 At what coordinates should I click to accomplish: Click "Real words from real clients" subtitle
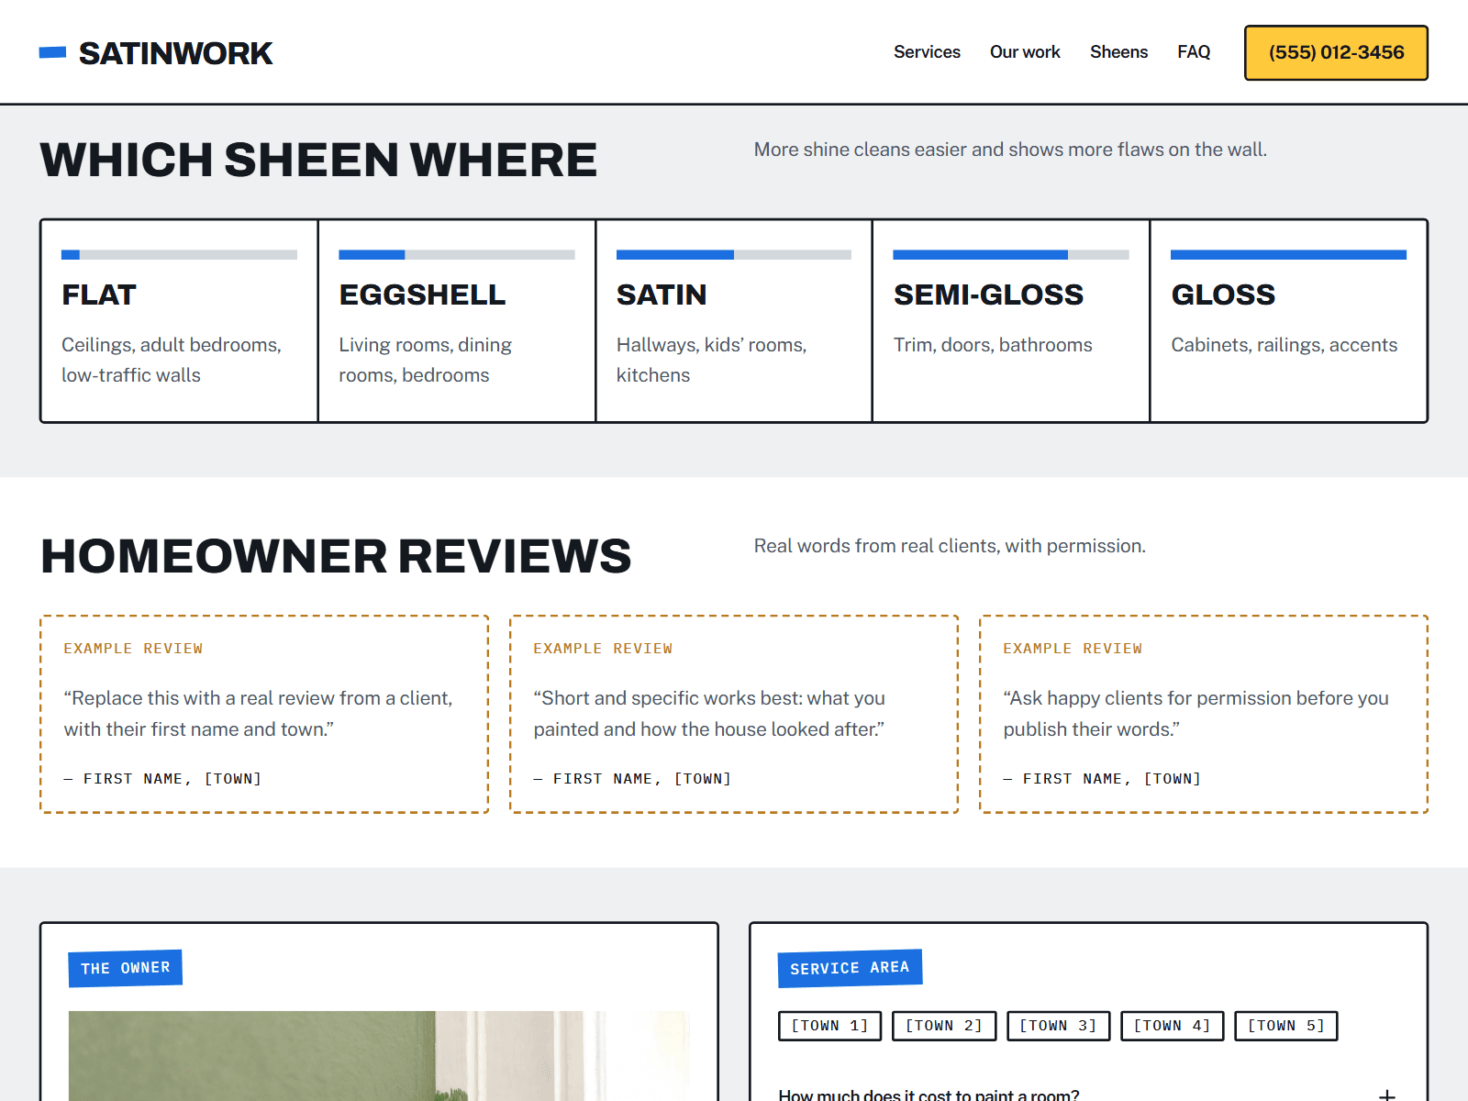(950, 546)
